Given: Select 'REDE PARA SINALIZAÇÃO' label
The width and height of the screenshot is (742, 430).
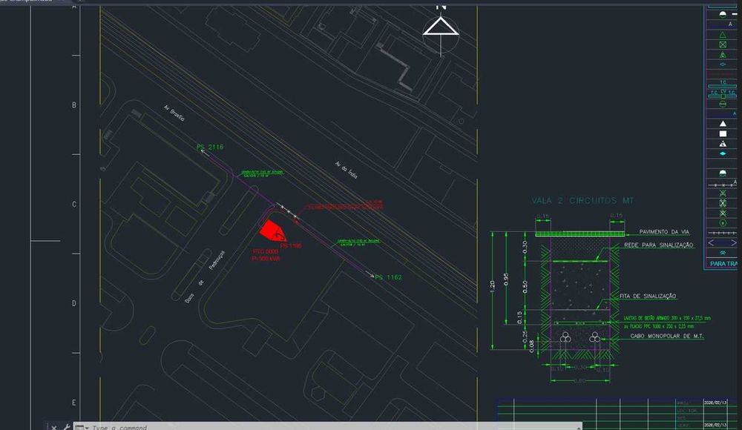Looking at the screenshot, I should click(x=659, y=245).
